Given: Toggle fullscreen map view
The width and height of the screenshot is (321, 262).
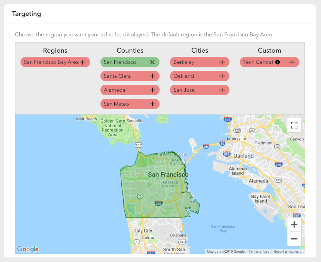Looking at the screenshot, I should coord(294,125).
